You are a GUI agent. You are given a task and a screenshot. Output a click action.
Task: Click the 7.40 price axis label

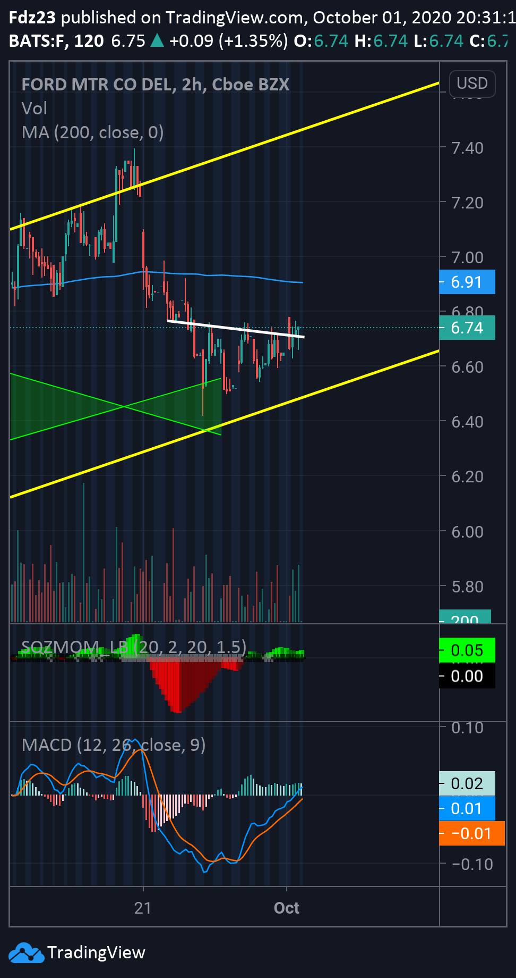point(467,148)
